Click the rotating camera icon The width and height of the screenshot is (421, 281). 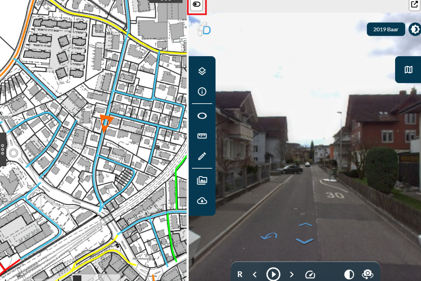tap(367, 274)
